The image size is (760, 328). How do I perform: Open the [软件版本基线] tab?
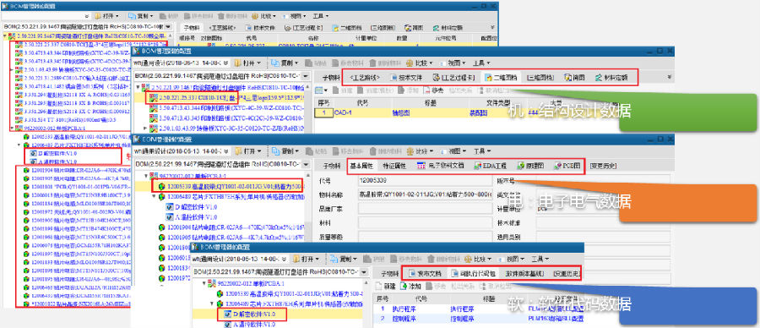(525, 273)
